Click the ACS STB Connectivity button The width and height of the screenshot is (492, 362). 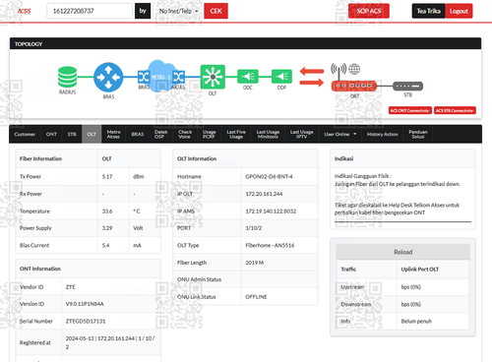tap(455, 110)
